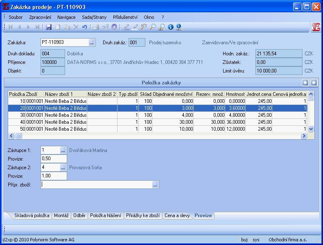Click magnifier with list icon
Viewport: 323px width, 245px height.
(162, 27)
